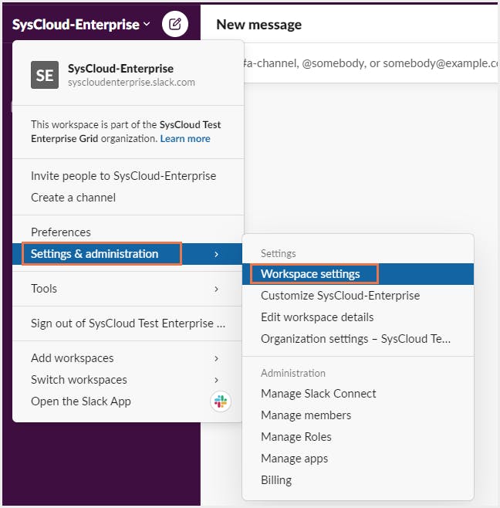The width and height of the screenshot is (500, 508).
Task: Open Workspace settings
Action: (x=310, y=274)
